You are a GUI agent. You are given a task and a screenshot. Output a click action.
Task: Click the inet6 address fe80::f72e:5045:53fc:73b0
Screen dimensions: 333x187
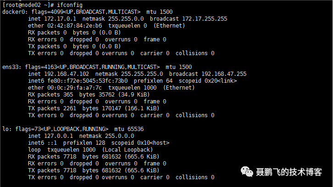[88, 81]
